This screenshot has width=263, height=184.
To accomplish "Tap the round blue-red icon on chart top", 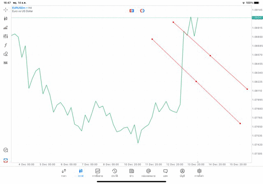I will 142,11.
